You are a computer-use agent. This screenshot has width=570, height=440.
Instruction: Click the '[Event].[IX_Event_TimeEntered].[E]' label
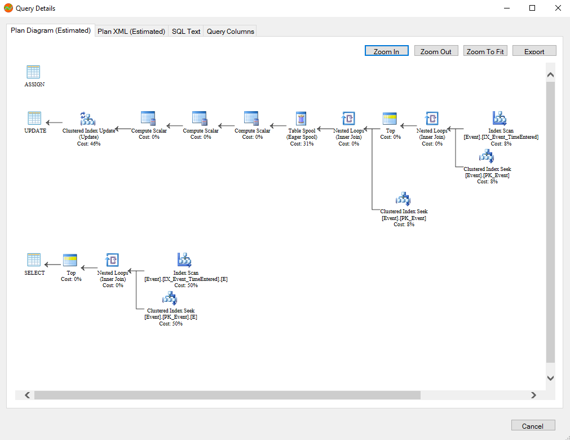pos(186,279)
